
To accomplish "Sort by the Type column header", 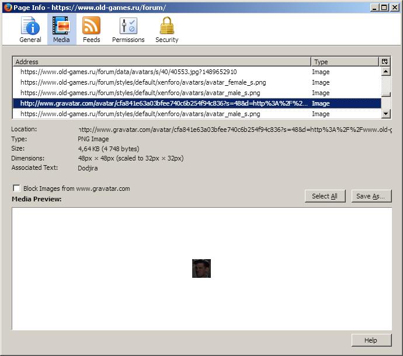I will point(345,62).
